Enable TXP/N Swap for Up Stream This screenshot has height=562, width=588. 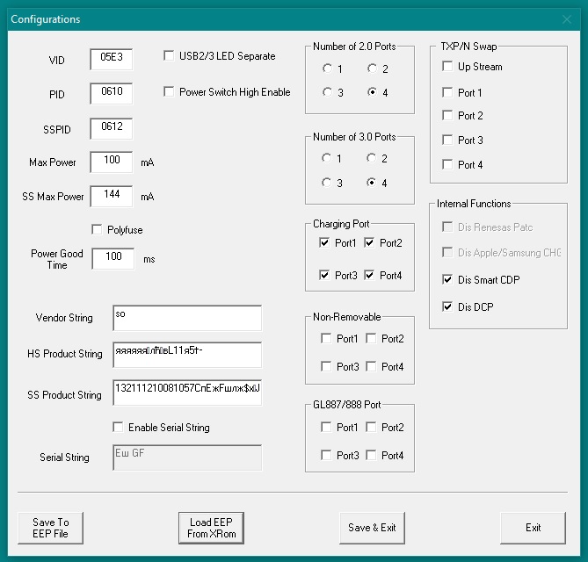click(448, 67)
